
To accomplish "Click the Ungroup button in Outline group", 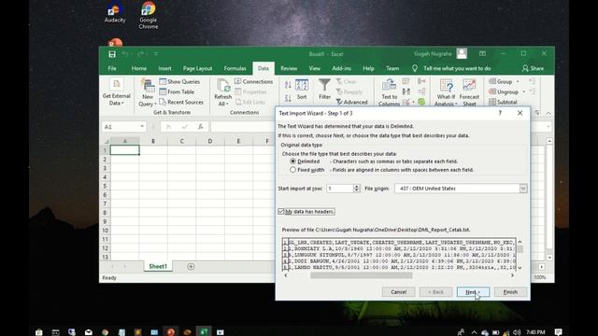I will pyautogui.click(x=504, y=91).
